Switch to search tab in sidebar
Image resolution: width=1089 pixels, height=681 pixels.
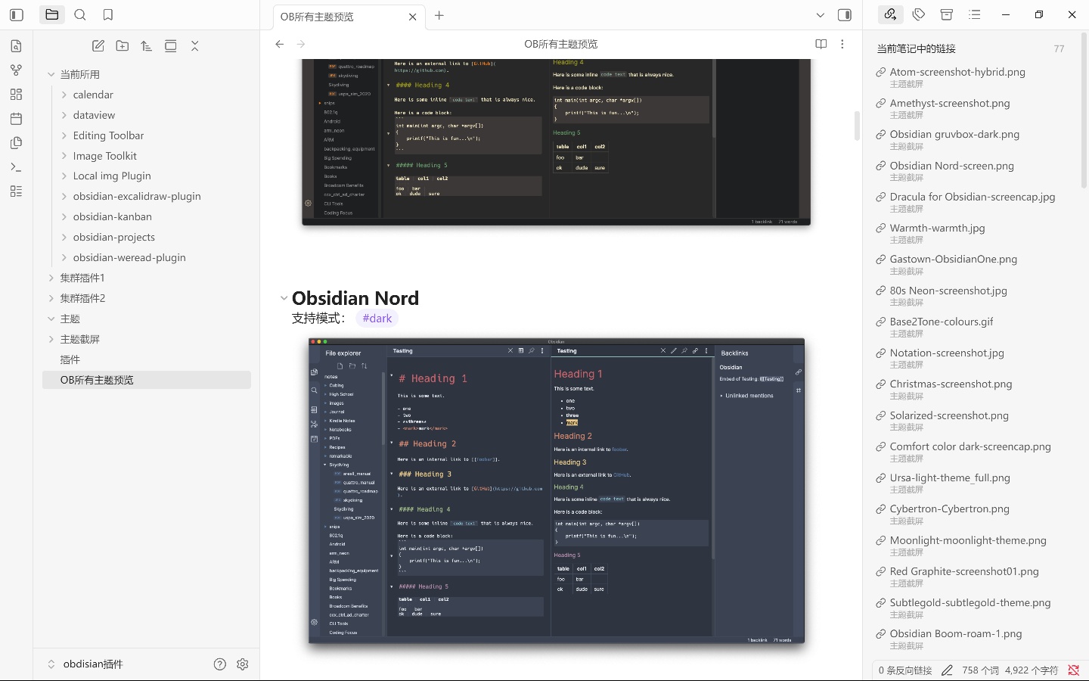point(80,14)
